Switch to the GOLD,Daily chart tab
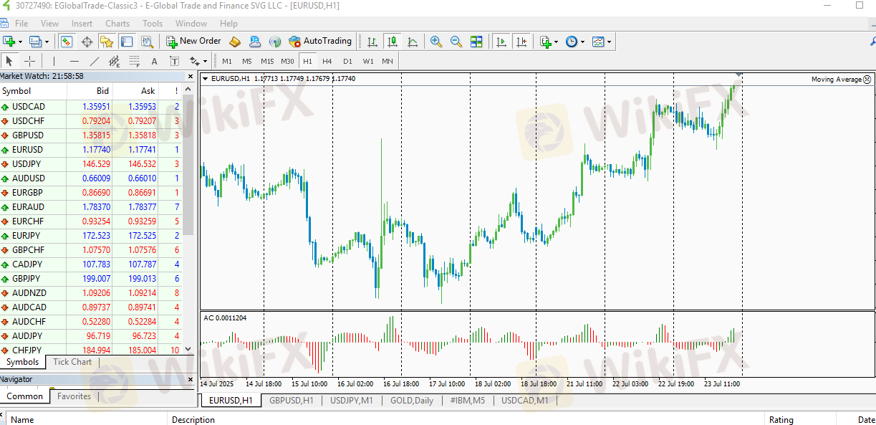876x425 pixels. click(412, 401)
